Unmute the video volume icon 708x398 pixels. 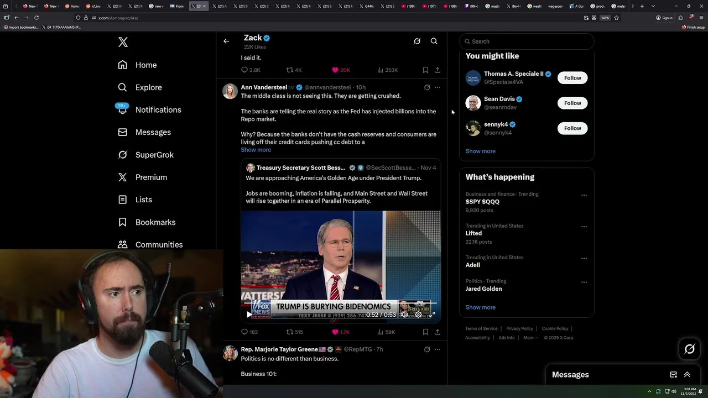[x=404, y=315]
